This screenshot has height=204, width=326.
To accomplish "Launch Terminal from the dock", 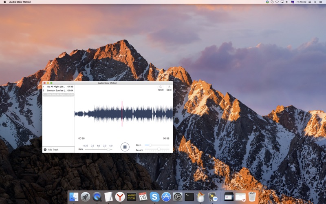I will point(189,197).
